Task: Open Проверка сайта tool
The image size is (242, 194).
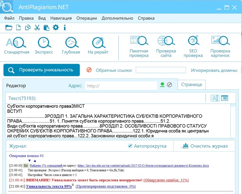Action: pyautogui.click(x=166, y=47)
